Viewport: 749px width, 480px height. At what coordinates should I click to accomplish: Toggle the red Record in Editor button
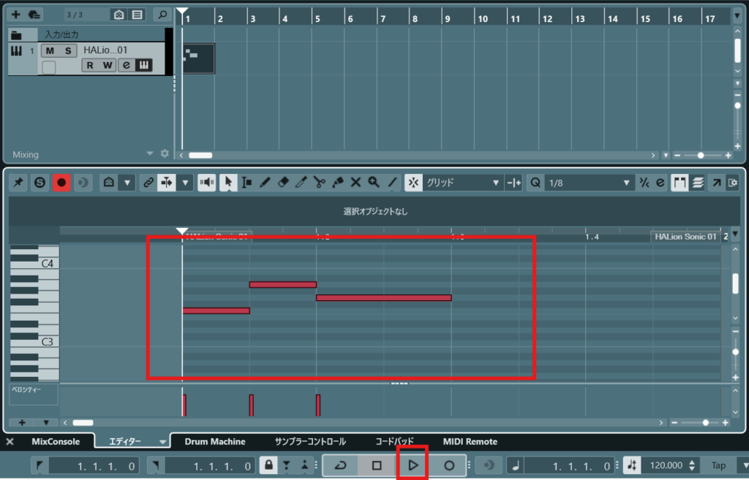61,183
